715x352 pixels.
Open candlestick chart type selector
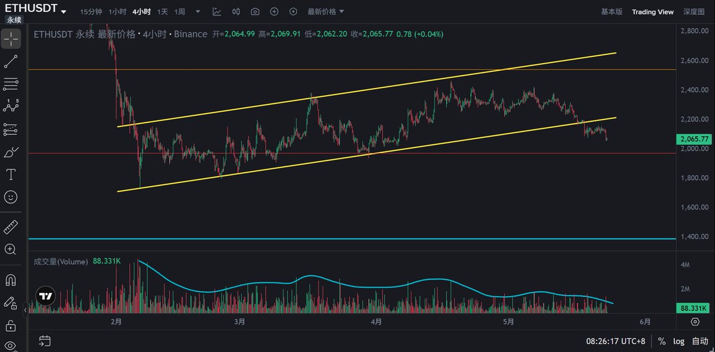(236, 12)
